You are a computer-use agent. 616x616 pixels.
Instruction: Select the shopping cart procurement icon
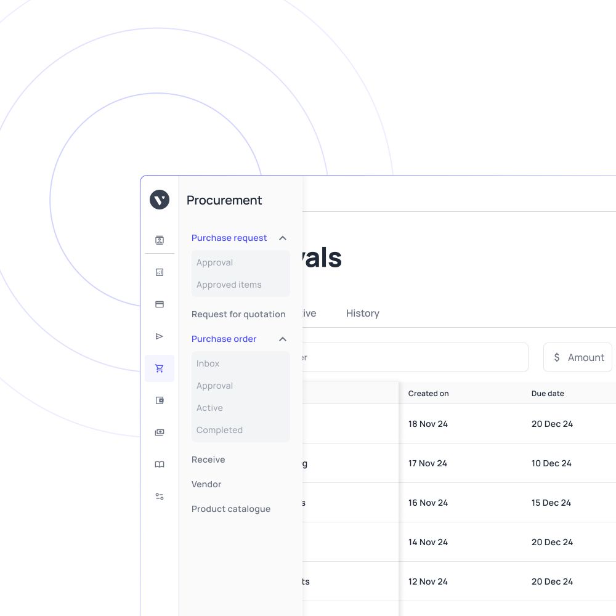pos(160,368)
